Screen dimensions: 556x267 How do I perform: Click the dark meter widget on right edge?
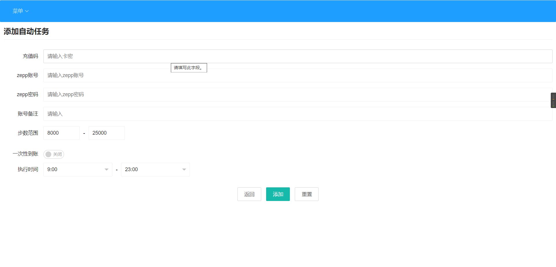[553, 100]
